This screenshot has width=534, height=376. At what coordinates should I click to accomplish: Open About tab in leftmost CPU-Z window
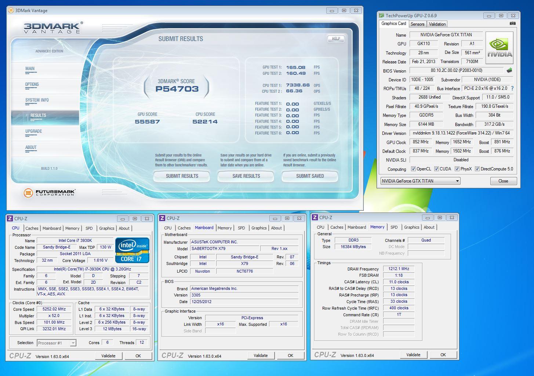124,228
